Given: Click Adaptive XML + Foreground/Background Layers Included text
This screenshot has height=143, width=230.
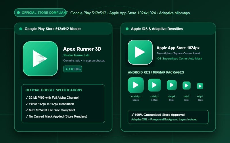Looking at the screenshot, I should point(164,120).
